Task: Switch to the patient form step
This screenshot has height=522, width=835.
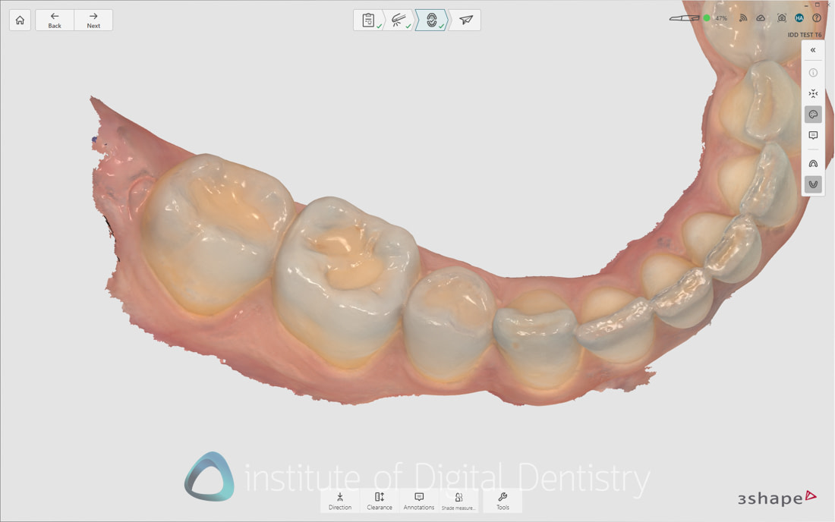Action: 368,20
